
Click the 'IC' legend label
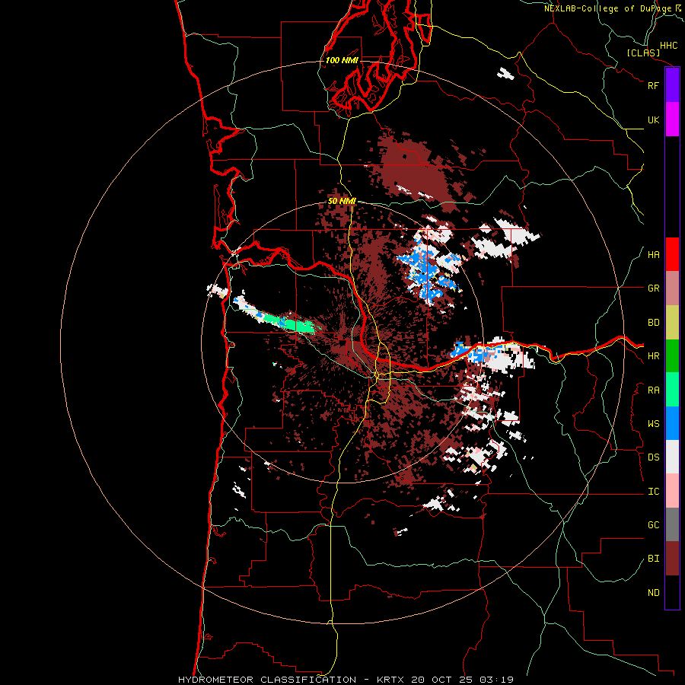[x=653, y=492]
